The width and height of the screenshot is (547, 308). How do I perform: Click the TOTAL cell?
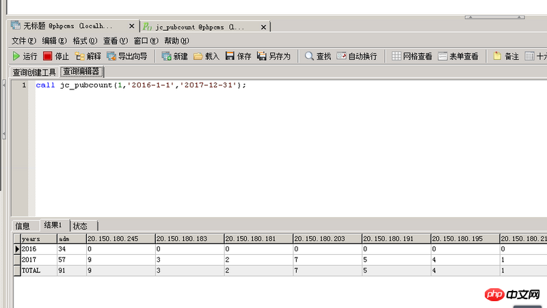click(x=39, y=270)
